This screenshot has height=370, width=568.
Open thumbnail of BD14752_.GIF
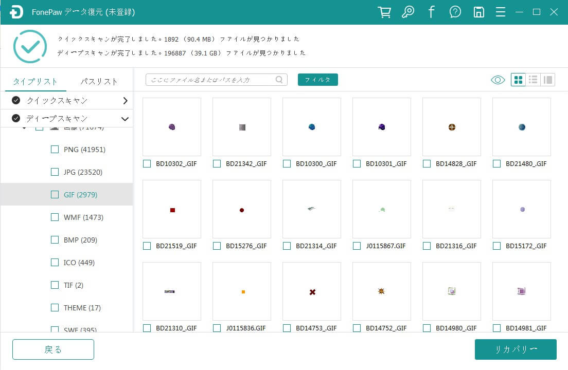381,291
